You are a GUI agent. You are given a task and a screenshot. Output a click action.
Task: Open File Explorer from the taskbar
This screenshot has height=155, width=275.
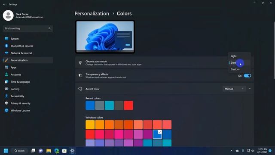point(49,151)
